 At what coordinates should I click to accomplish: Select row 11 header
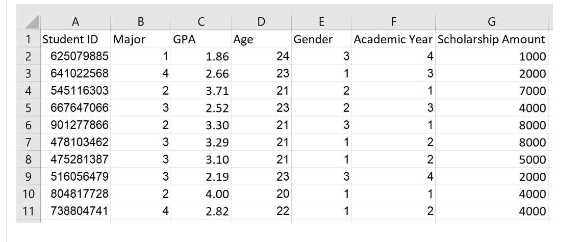click(28, 211)
